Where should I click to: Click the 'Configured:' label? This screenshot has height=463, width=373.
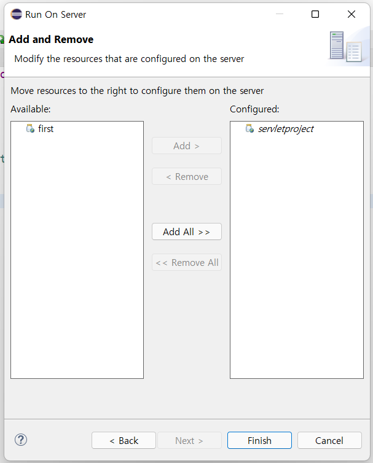[x=254, y=109]
